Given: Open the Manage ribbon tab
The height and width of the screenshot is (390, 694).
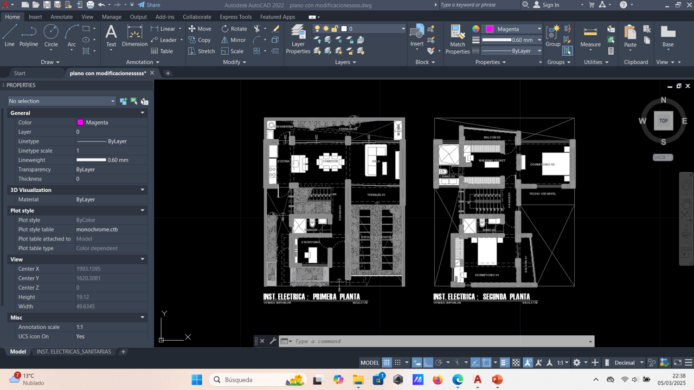Looking at the screenshot, I should pyautogui.click(x=112, y=17).
